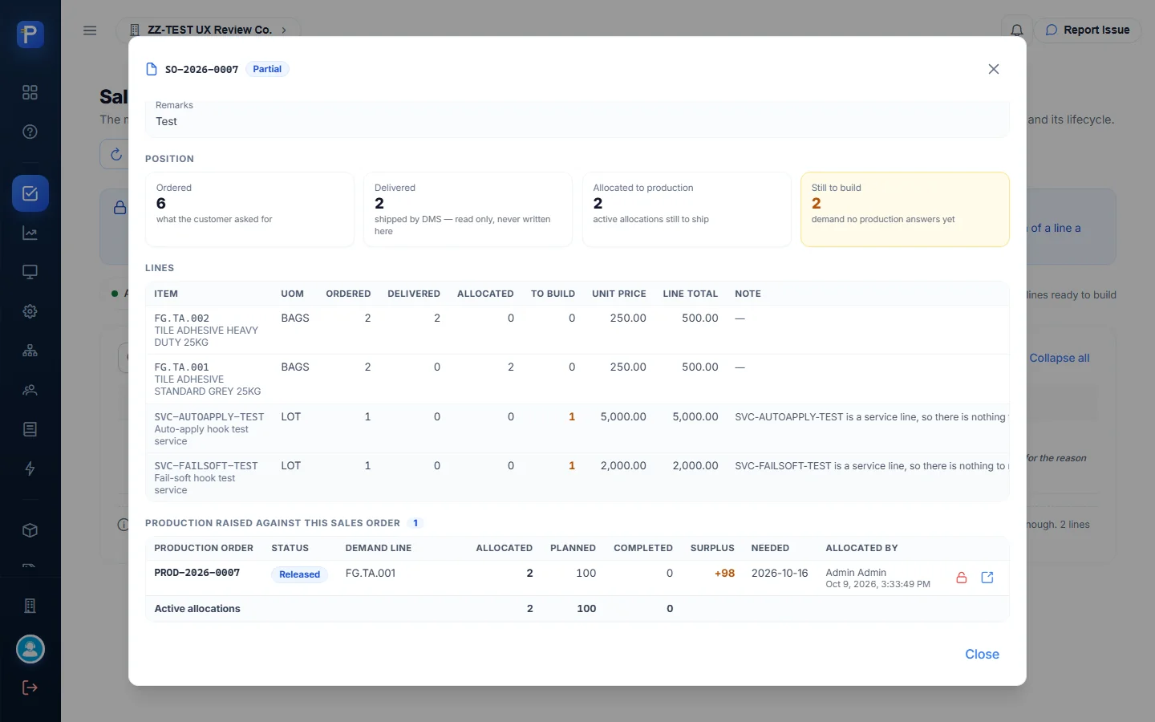Select the SO-2026-0007 order number title
Image resolution: width=1155 pixels, height=722 pixels.
click(201, 70)
